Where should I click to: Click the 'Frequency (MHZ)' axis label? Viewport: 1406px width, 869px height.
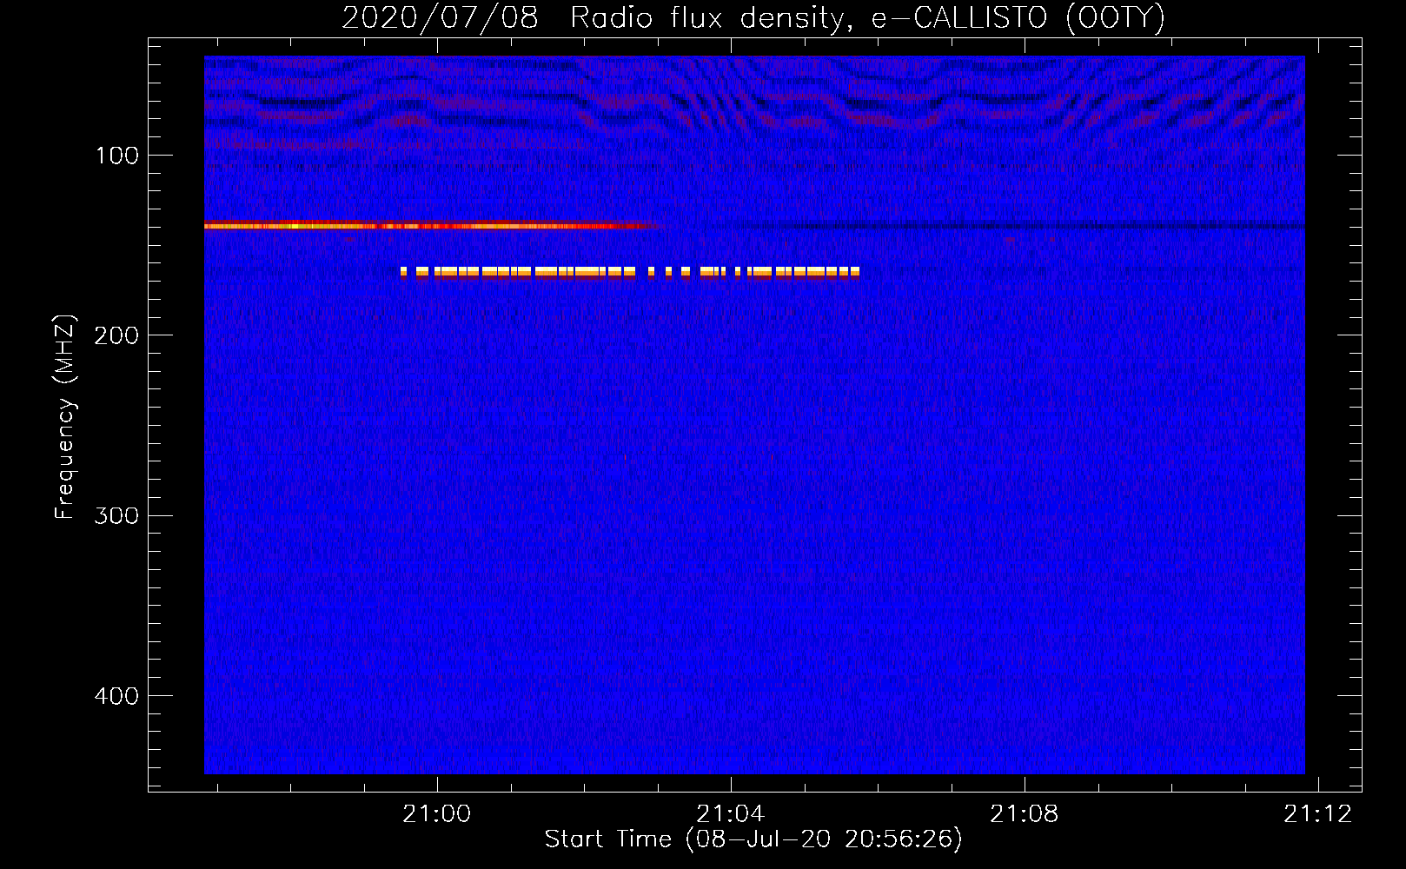pyautogui.click(x=65, y=417)
